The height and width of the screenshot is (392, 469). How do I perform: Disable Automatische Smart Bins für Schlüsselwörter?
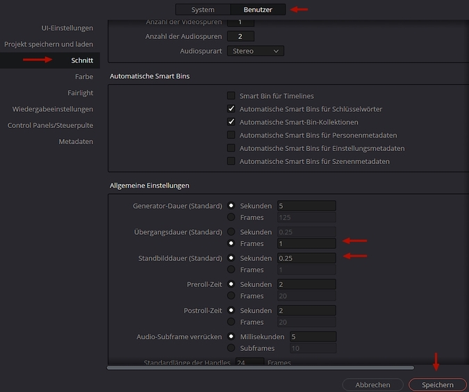[x=231, y=109]
